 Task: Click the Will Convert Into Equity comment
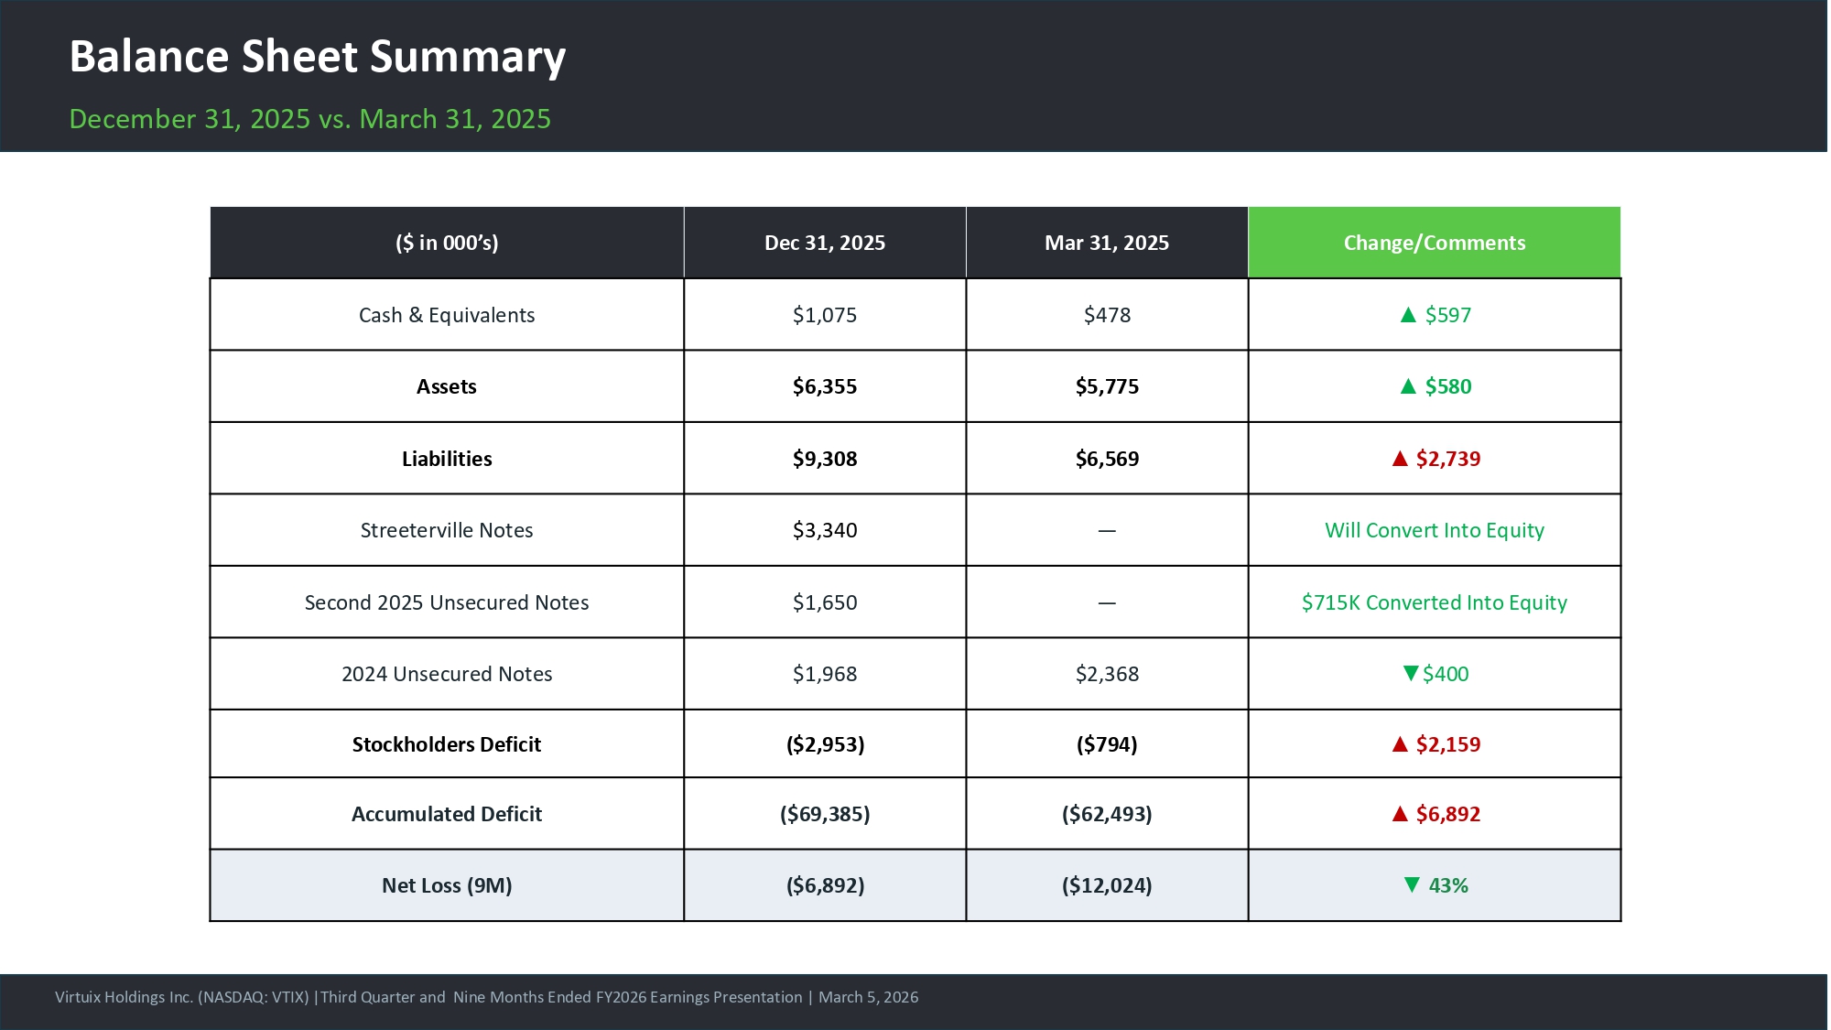coord(1434,531)
